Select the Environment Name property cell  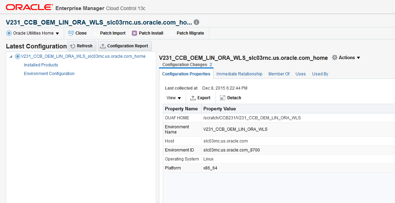[182, 129]
